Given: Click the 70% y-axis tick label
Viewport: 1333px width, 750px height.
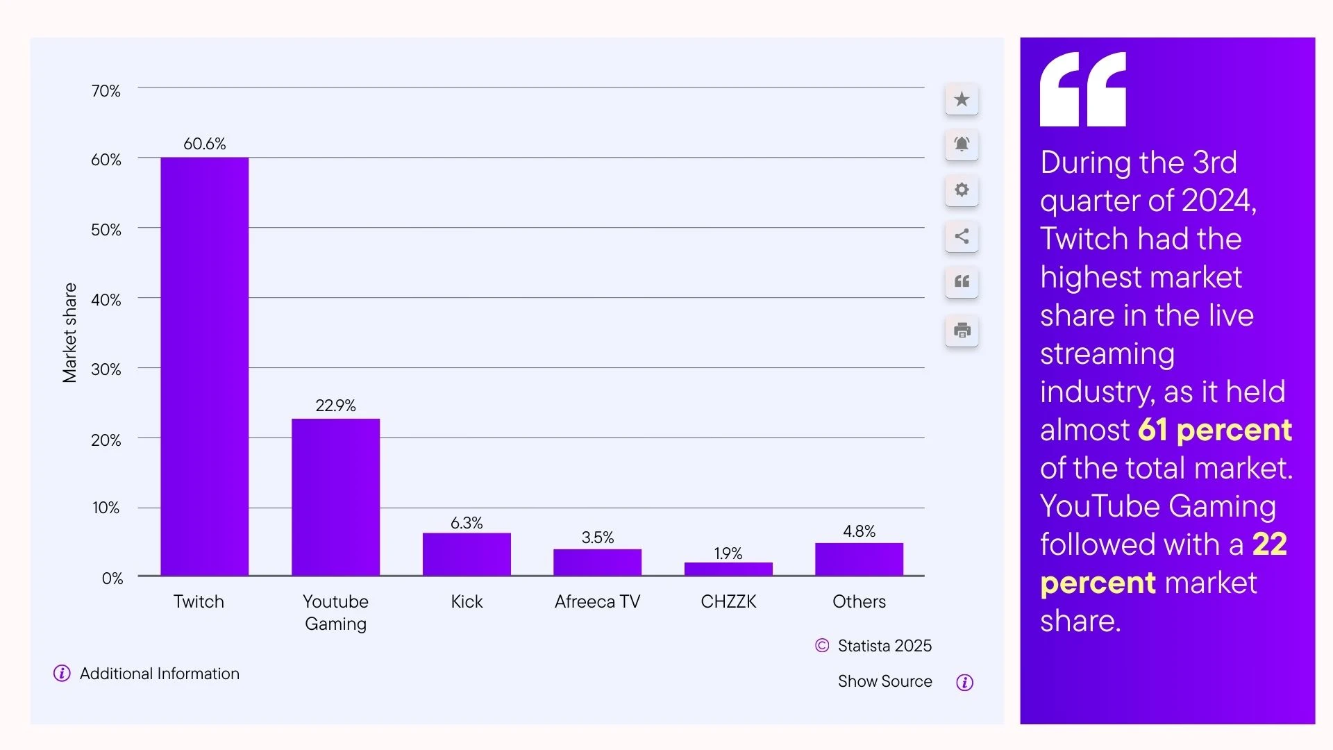Looking at the screenshot, I should click(x=106, y=91).
